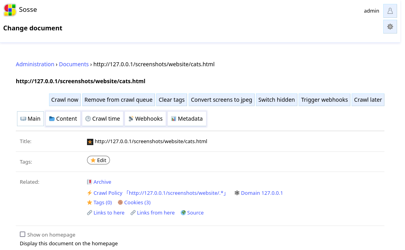Click the Clear tags button
The height and width of the screenshot is (250, 405).
[172, 100]
